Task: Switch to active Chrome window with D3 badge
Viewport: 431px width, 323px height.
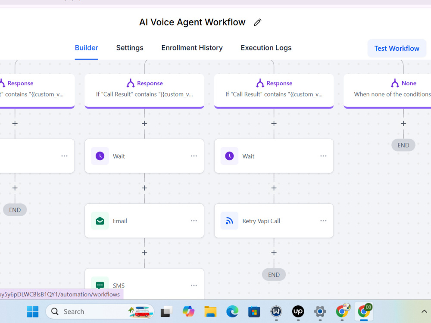Action: pyautogui.click(x=364, y=311)
